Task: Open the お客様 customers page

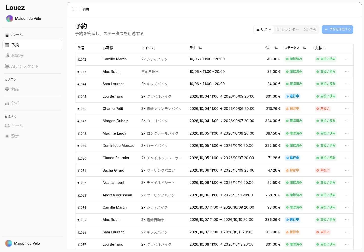Action: tap(32, 56)
